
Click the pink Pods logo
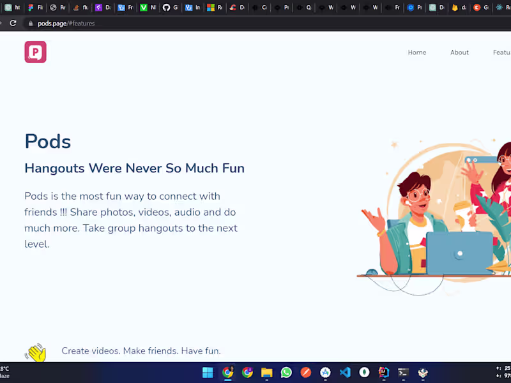[x=36, y=52]
